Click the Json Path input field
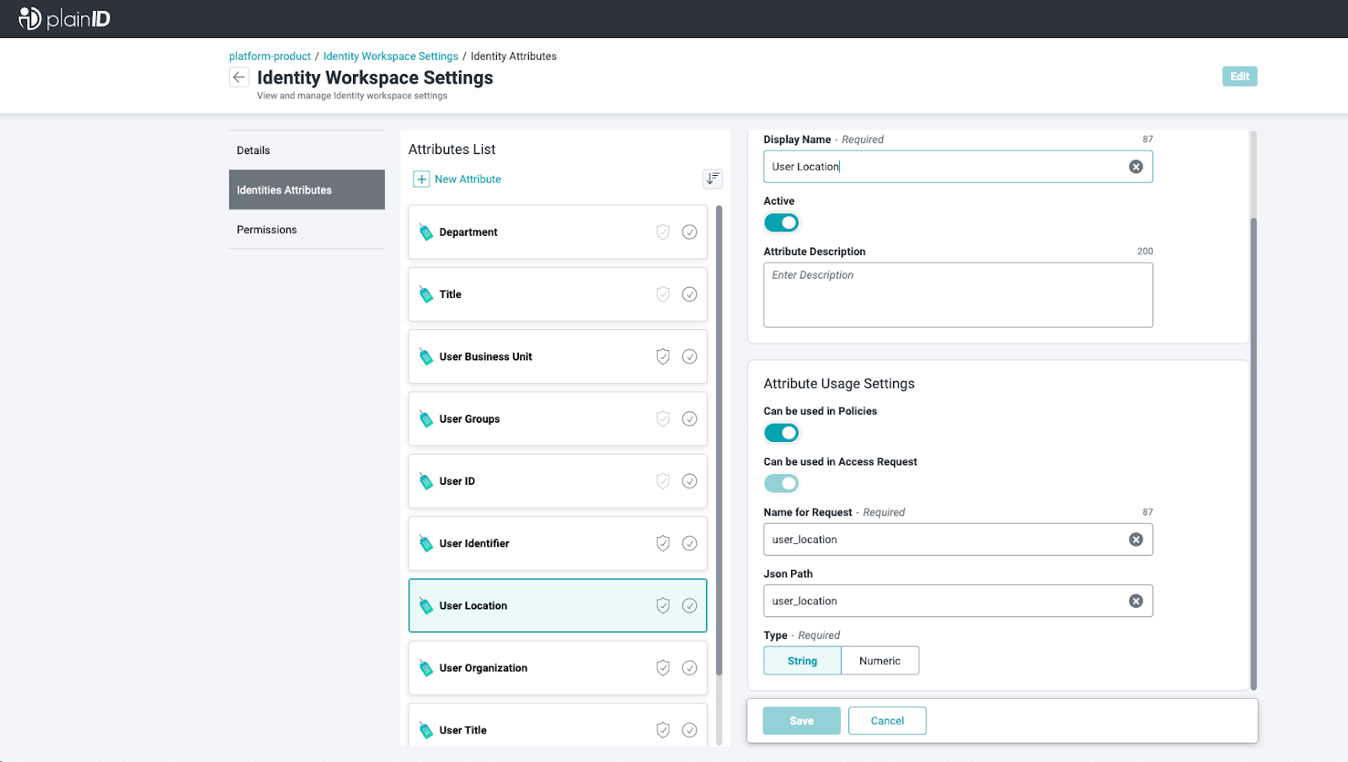Screen dimensions: 1348x762 pyautogui.click(x=958, y=601)
